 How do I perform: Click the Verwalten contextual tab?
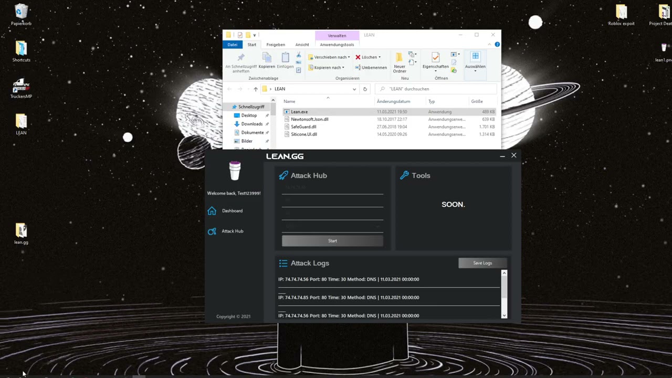click(337, 35)
